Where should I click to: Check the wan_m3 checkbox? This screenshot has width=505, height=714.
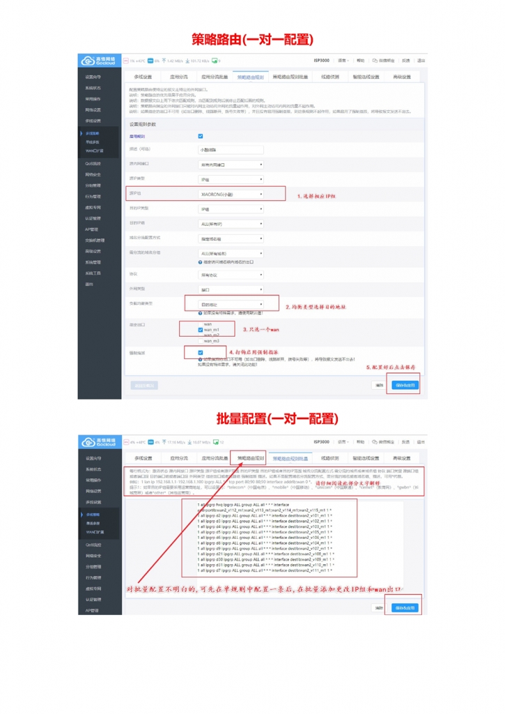(x=201, y=340)
